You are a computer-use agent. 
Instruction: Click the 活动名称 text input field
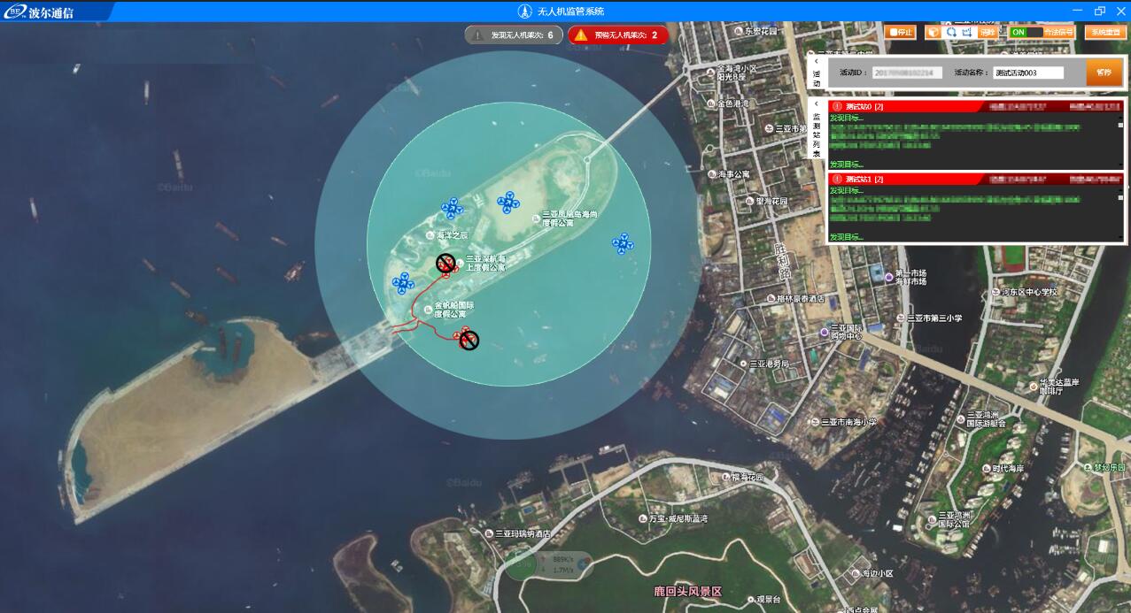point(1027,73)
